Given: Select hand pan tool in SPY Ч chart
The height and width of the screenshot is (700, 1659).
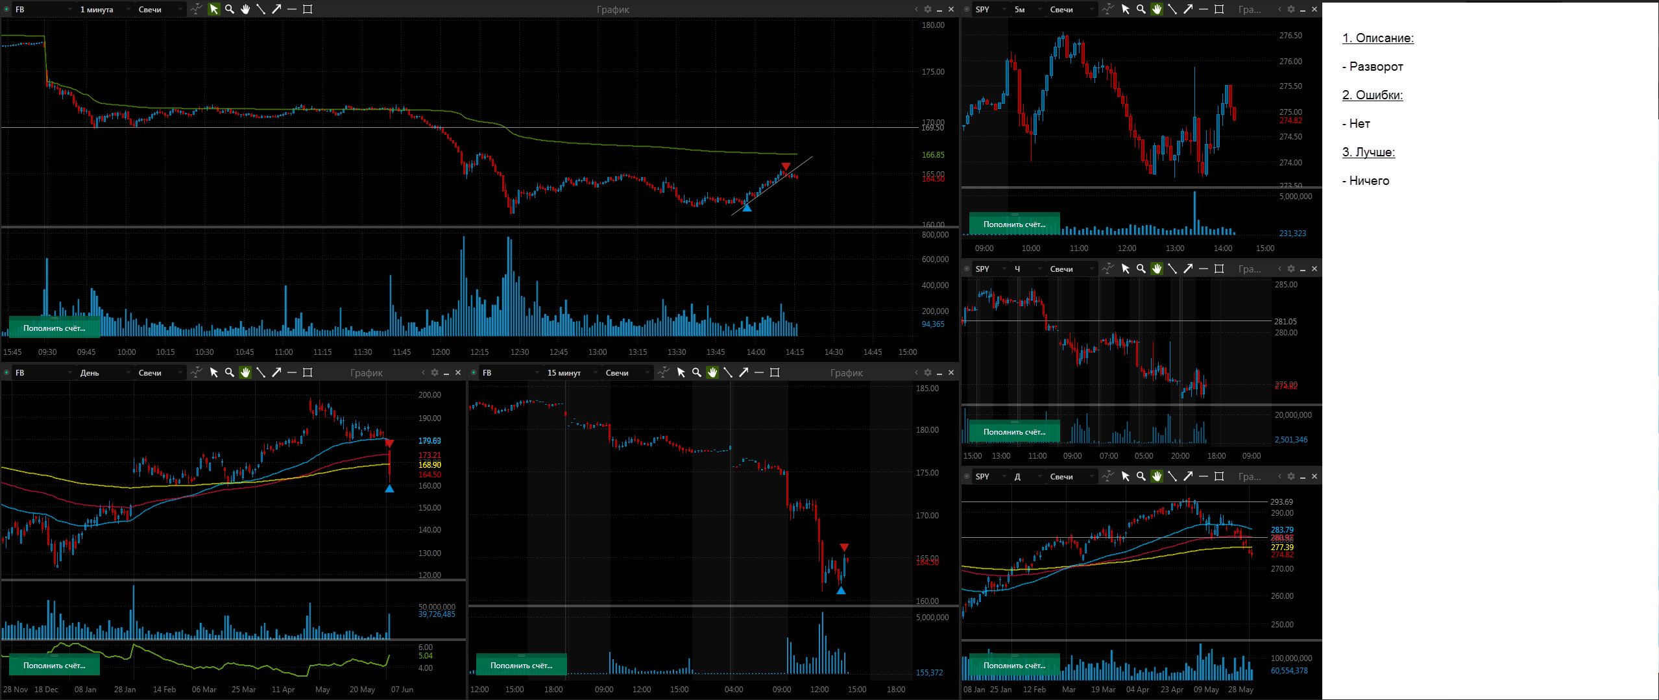Looking at the screenshot, I should pos(1156,269).
